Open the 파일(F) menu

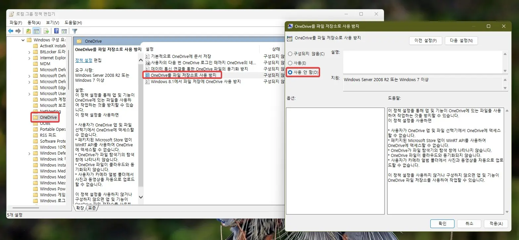(x=16, y=23)
